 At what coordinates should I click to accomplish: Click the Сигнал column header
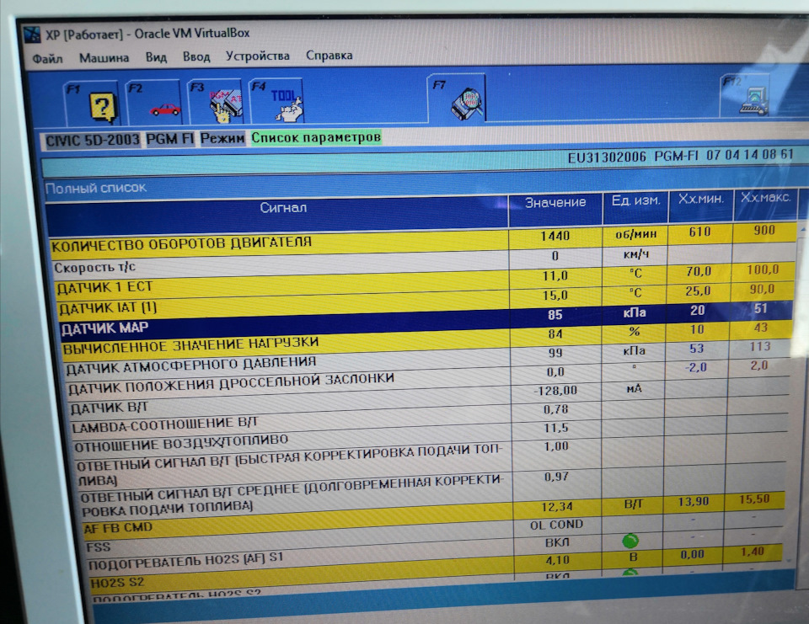coord(277,212)
